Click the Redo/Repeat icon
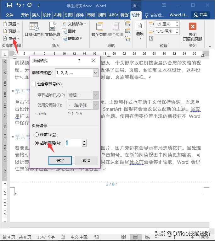The image size is (215, 241). pos(30,5)
